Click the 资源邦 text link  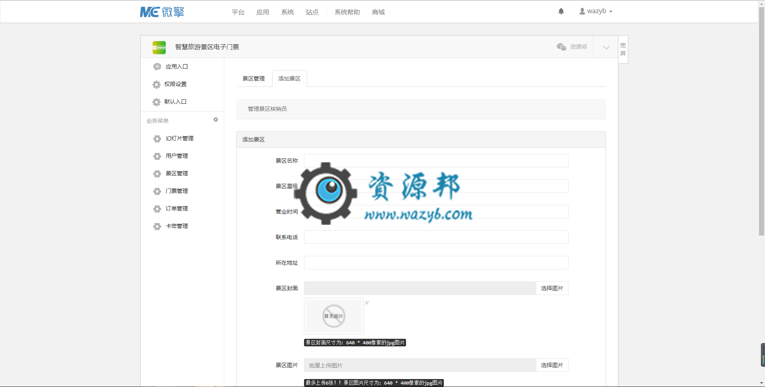[x=579, y=47]
